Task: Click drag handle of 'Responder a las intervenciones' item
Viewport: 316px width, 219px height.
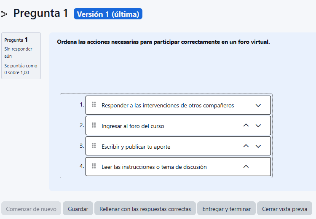Action: tap(94, 105)
